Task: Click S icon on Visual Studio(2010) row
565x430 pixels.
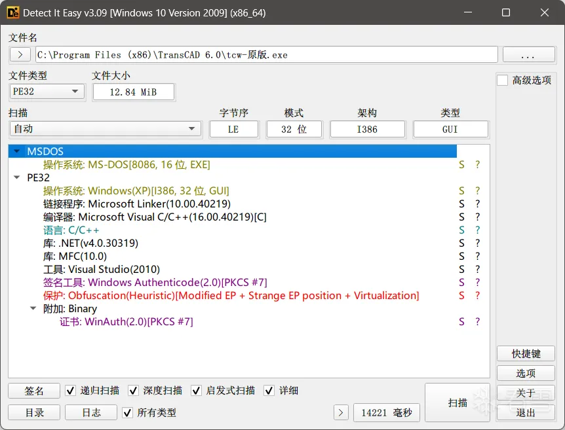Action: (x=461, y=269)
